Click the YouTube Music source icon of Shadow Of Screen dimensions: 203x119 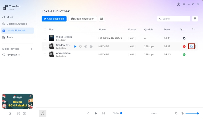tap(184, 46)
